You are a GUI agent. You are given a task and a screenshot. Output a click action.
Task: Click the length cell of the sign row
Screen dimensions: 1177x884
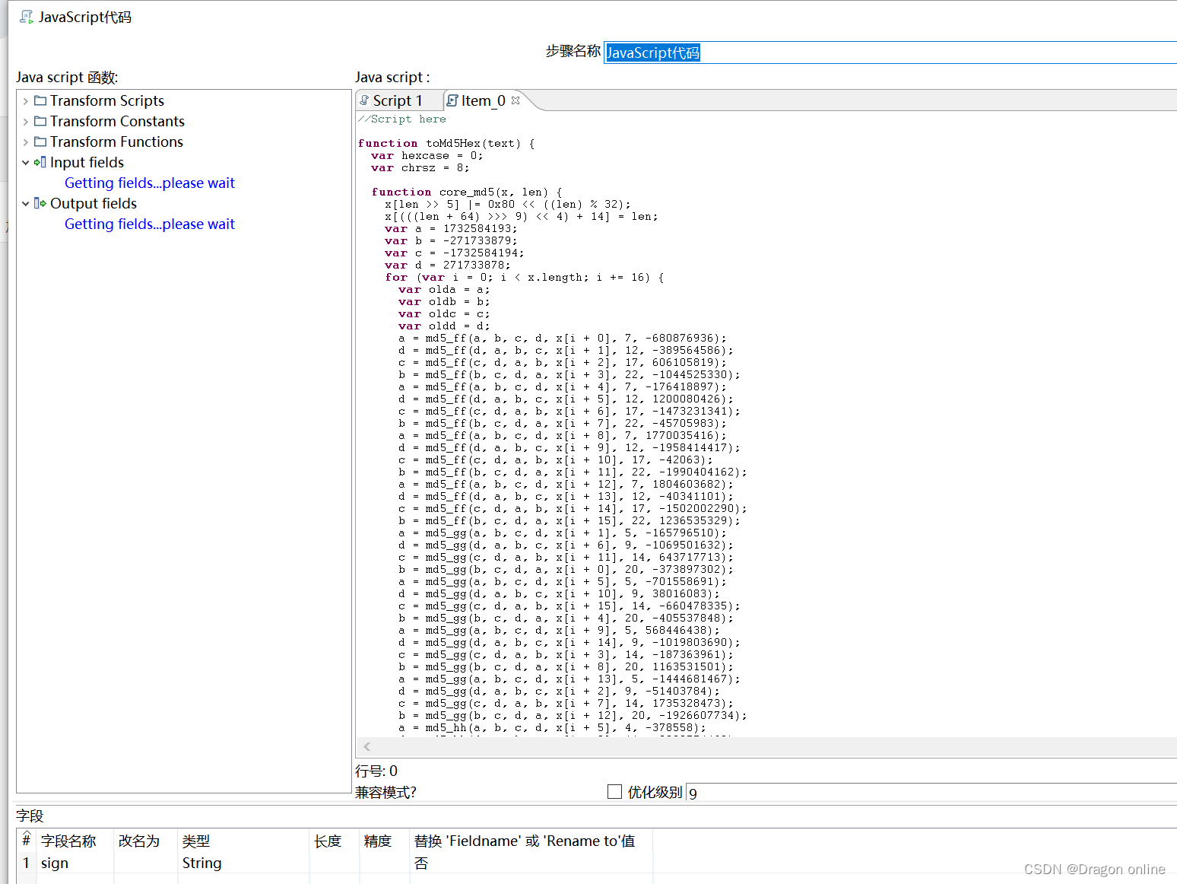[335, 863]
